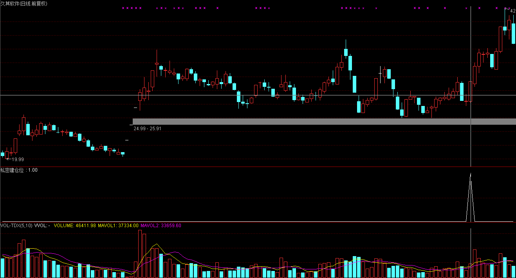This screenshot has height=278, width=516.
Task: Click the 私密建仓位: 1.00 indicator label
Action: [19, 170]
